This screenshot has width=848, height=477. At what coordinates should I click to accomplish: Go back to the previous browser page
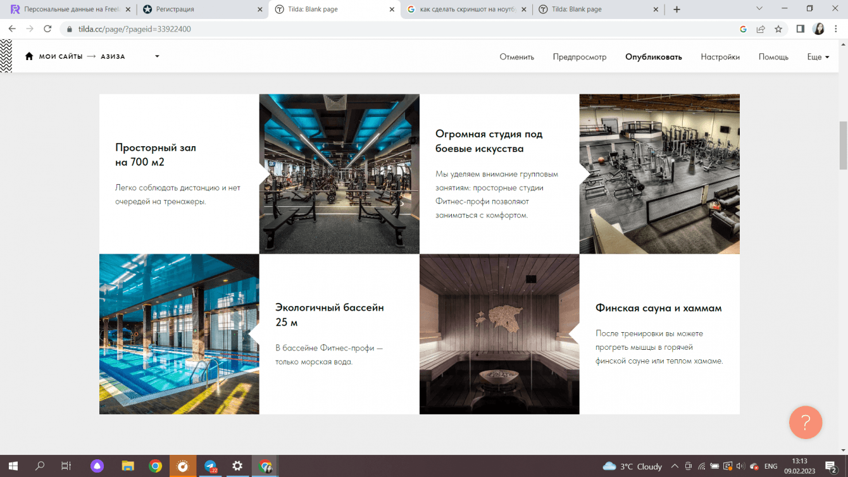tap(12, 29)
